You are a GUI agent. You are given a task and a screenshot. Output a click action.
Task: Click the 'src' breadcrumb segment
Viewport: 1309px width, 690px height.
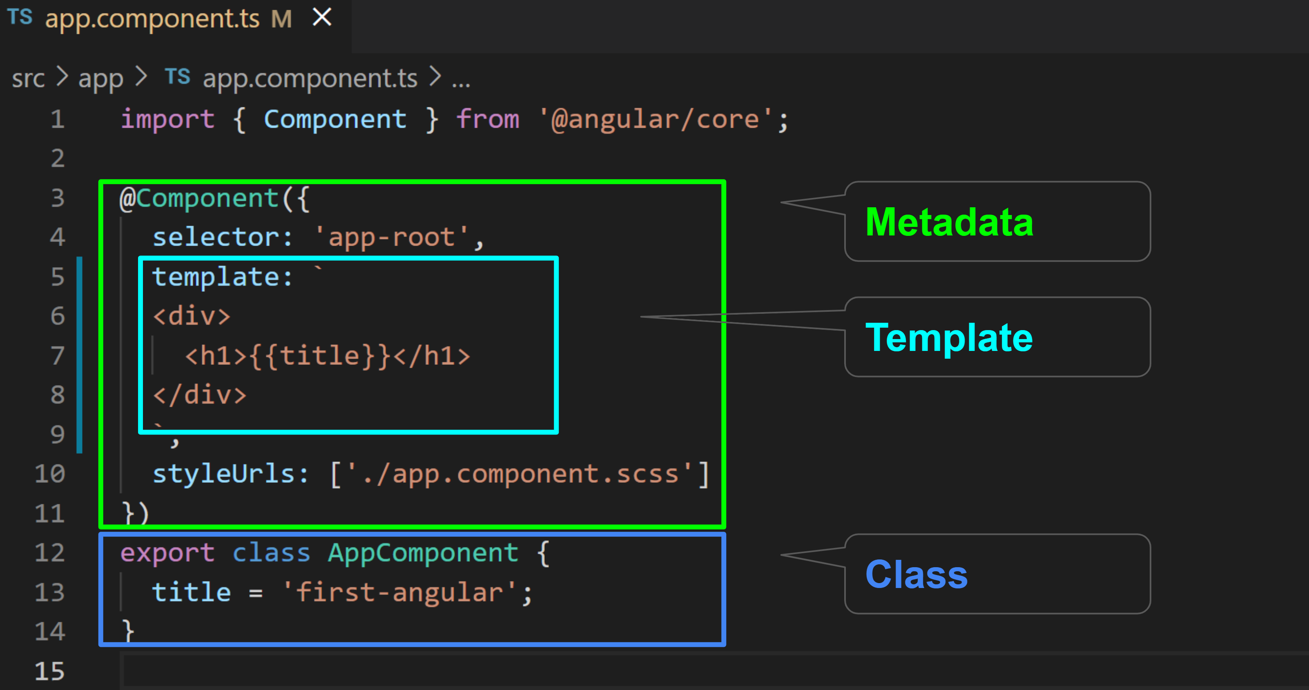(x=29, y=79)
